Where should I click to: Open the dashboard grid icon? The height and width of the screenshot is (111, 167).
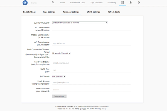tap(122, 2)
